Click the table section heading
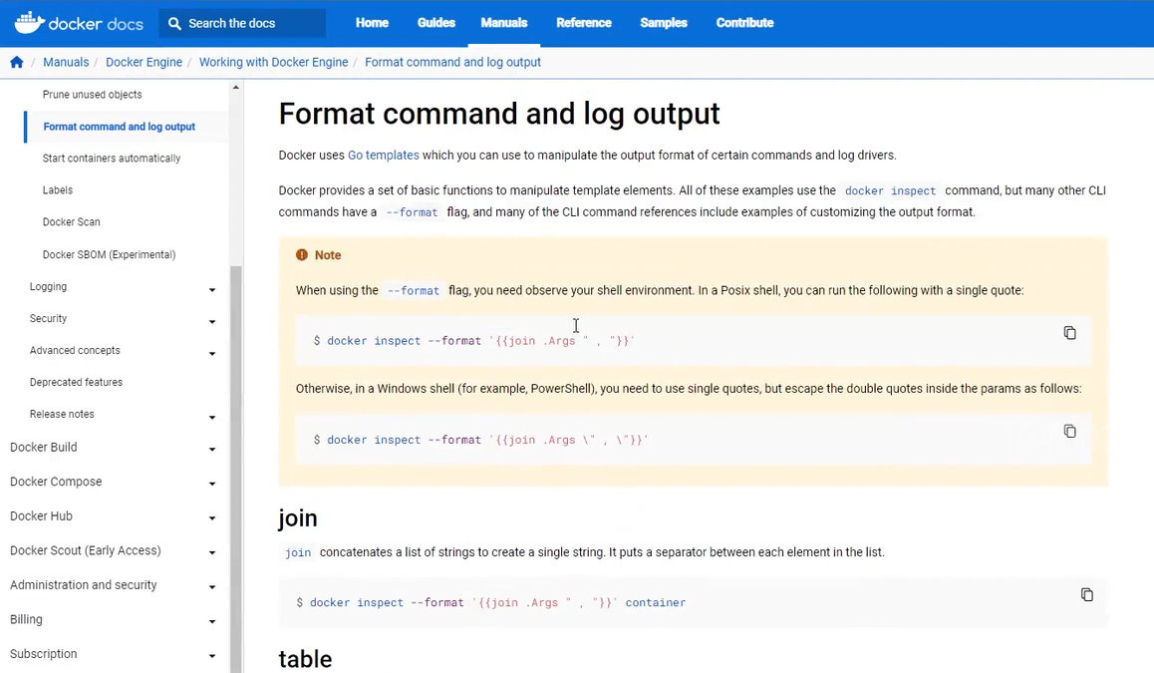1154x673 pixels. 305,659
